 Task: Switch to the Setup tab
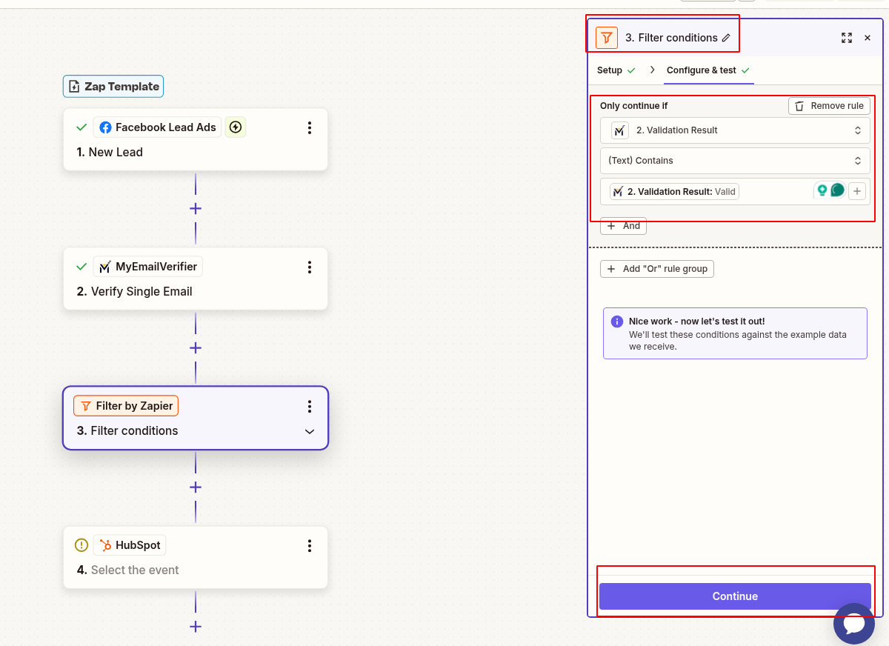(610, 70)
